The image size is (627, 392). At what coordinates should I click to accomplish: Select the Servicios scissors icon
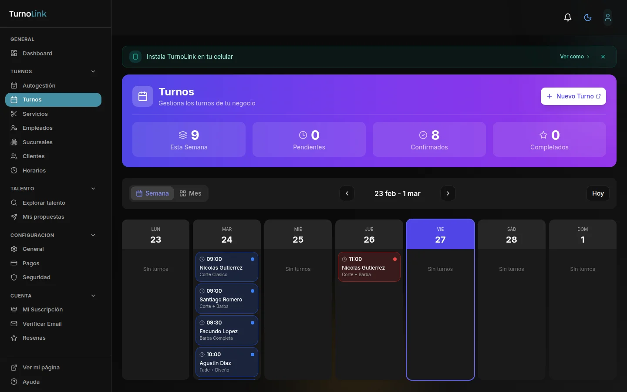14,114
